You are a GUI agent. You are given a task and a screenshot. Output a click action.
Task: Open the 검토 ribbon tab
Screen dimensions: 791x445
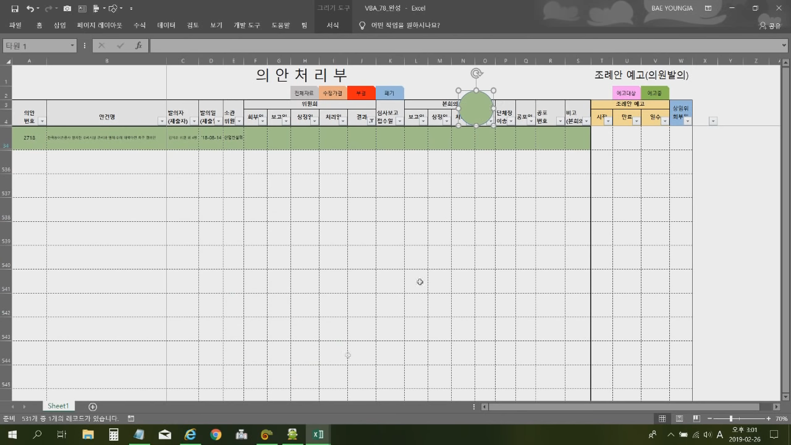193,25
